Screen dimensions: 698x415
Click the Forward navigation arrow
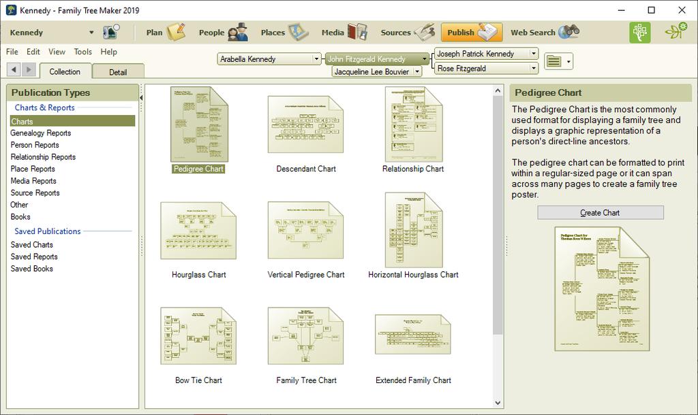29,69
